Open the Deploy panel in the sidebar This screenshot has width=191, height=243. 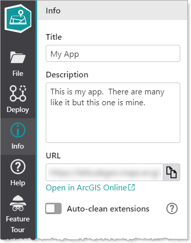pyautogui.click(x=18, y=100)
